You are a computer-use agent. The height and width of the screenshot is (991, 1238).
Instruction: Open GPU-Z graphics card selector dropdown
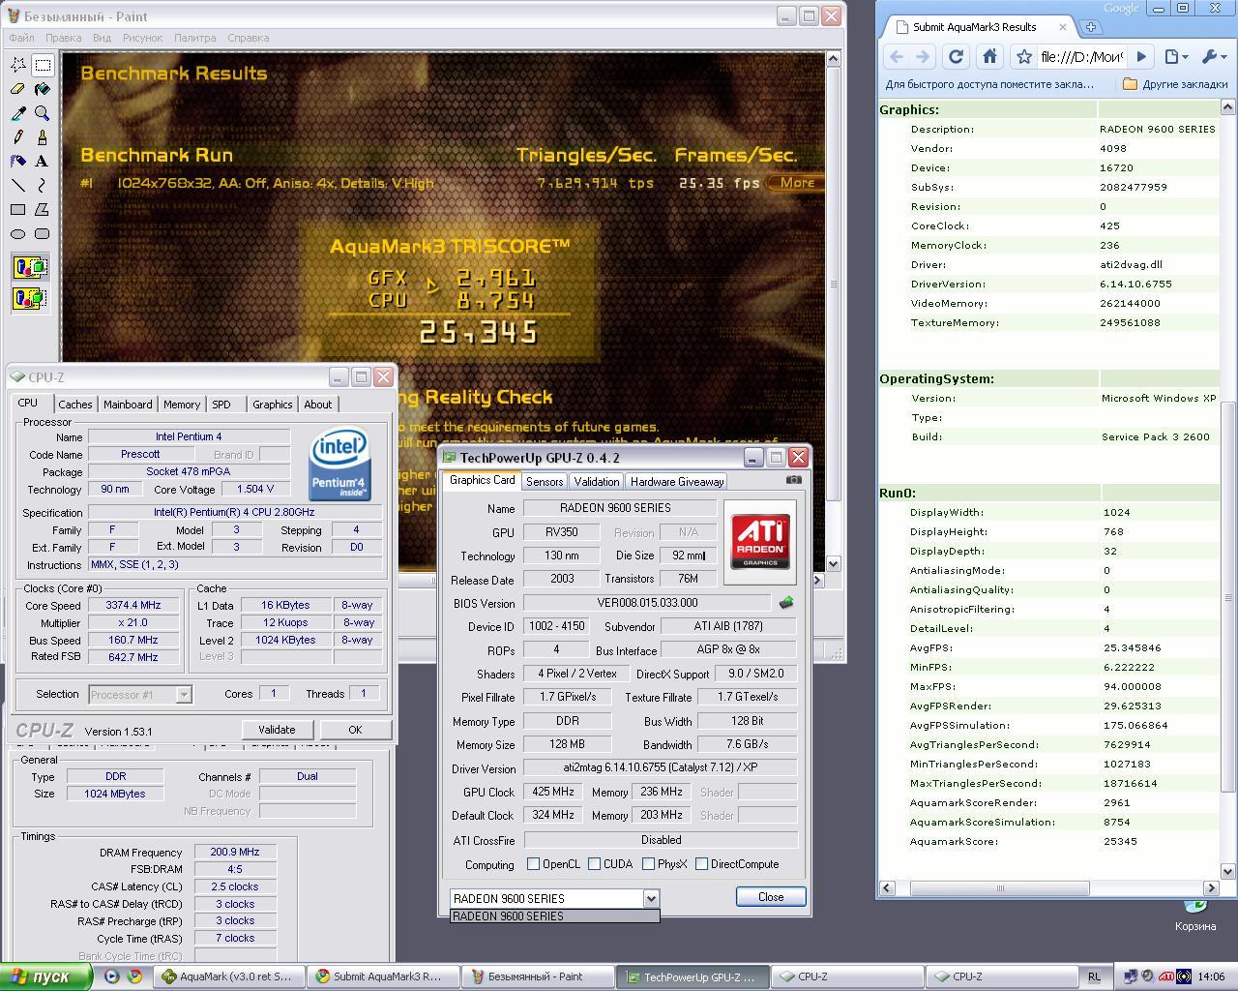pos(651,898)
